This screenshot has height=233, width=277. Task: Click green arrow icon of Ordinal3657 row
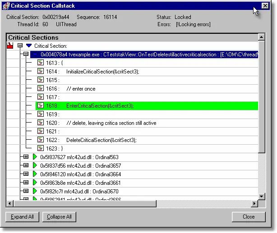(35, 165)
